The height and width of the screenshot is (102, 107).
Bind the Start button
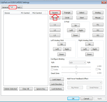[x=82, y=18]
